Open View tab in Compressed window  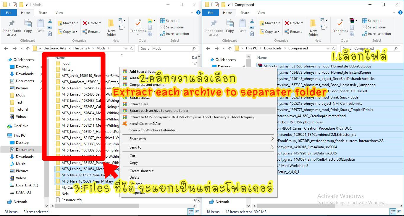click(261, 13)
